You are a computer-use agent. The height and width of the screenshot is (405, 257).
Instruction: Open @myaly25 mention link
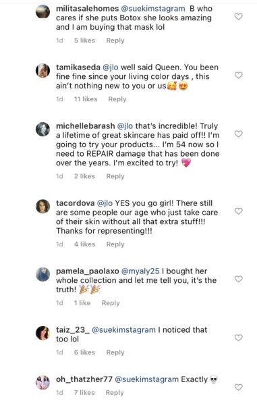pyautogui.click(x=140, y=271)
